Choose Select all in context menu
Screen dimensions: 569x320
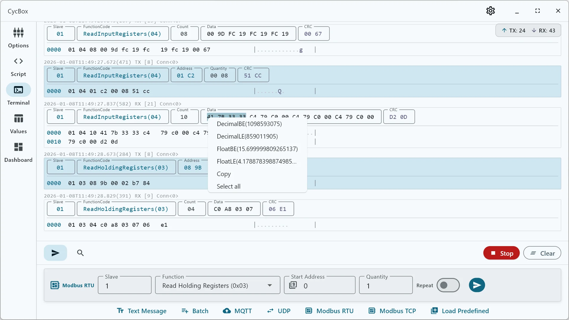tap(228, 186)
